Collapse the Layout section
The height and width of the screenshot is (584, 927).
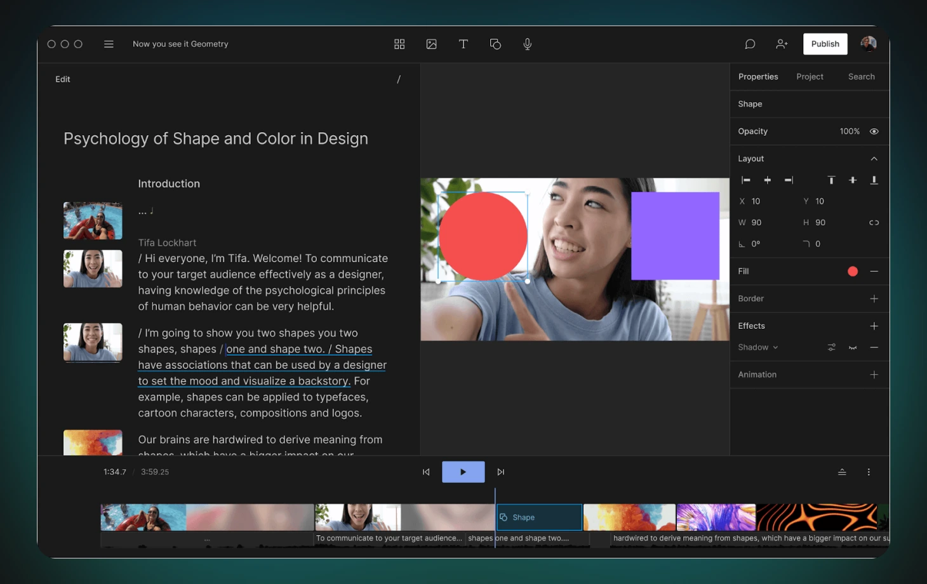(x=874, y=159)
